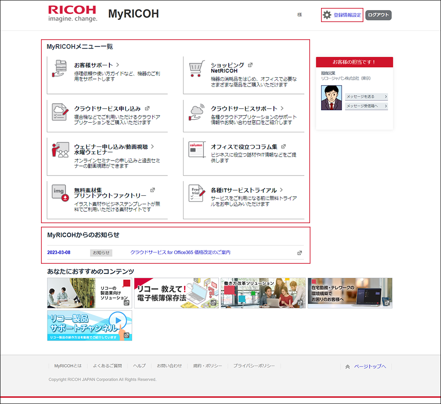Click the ログアウト button

pos(378,15)
